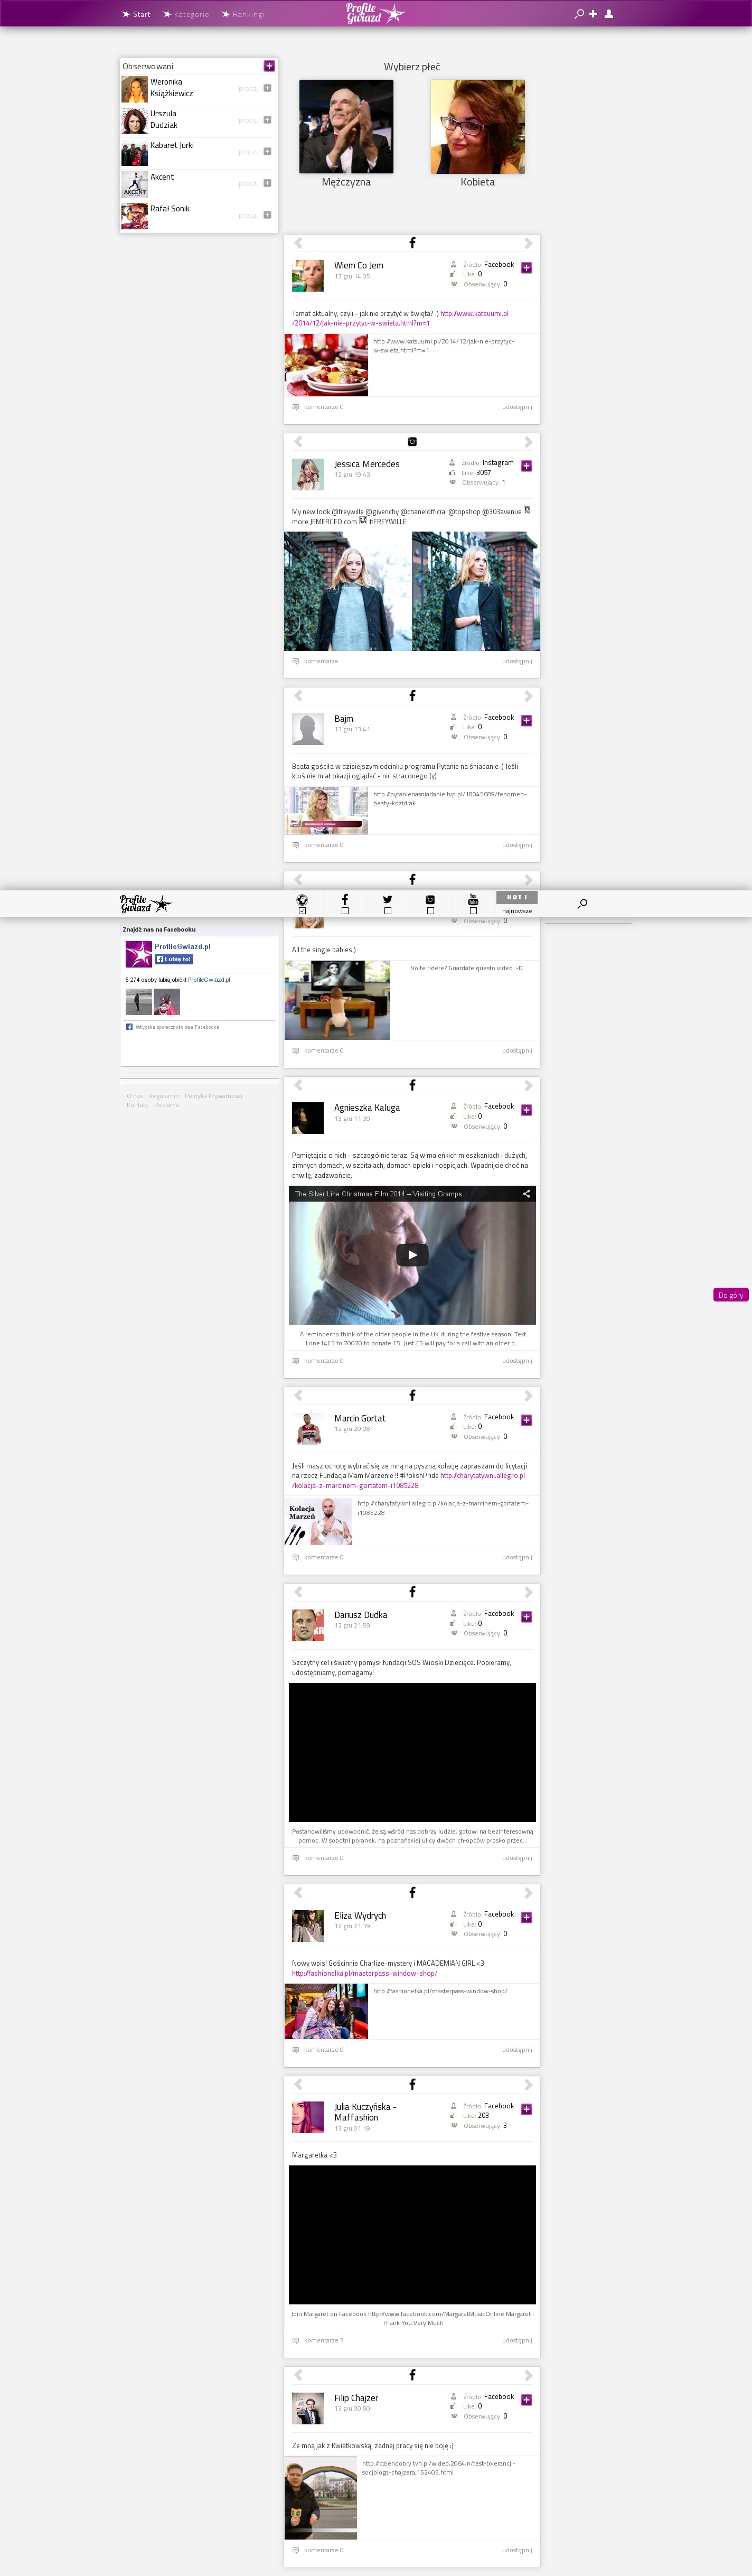
Task: Play the Silver Line Christmas Film video
Action: (x=412, y=1255)
